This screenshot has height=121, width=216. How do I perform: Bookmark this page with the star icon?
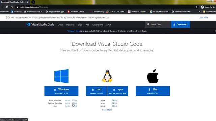(x=196, y=7)
